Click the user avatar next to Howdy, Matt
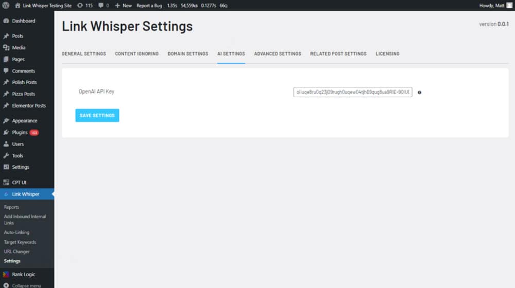The height and width of the screenshot is (288, 515). pyautogui.click(x=509, y=6)
